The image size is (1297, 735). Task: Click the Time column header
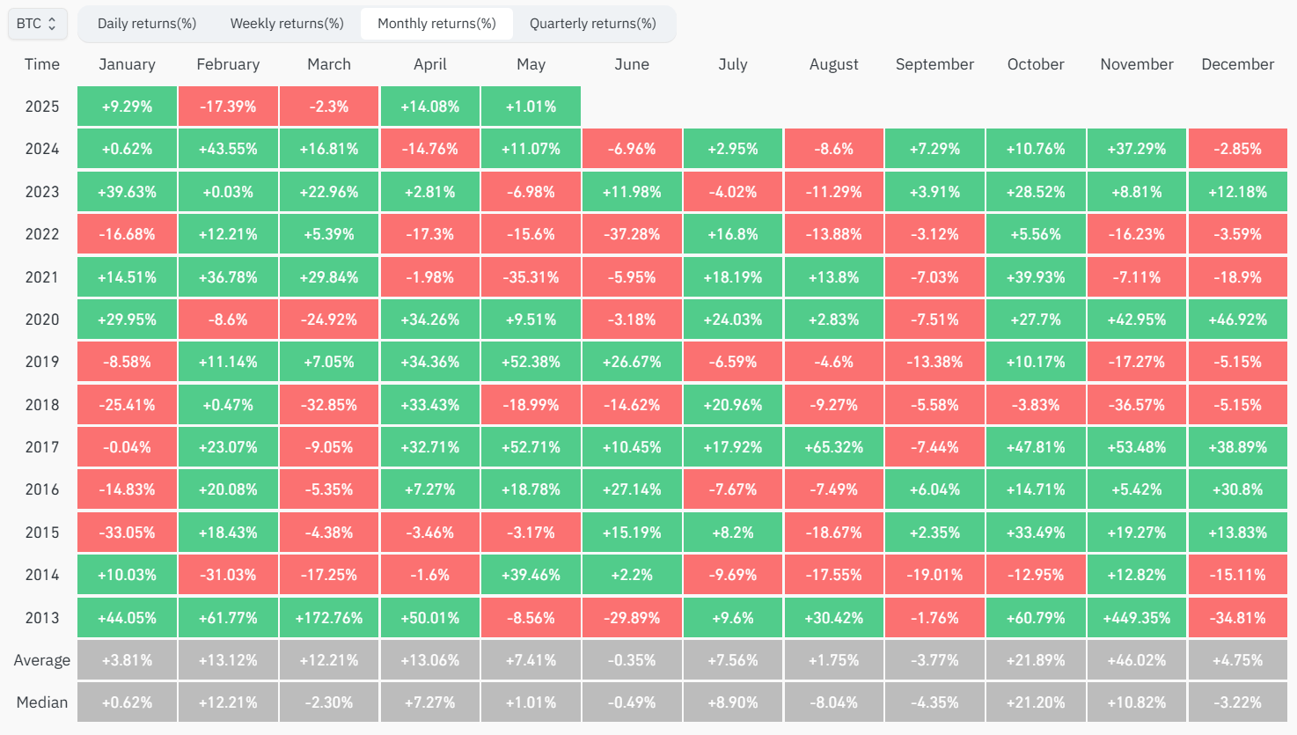pyautogui.click(x=42, y=64)
